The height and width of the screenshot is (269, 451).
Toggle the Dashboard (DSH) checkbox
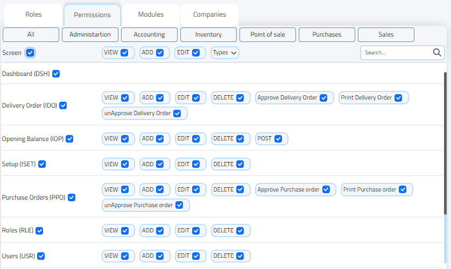click(56, 74)
